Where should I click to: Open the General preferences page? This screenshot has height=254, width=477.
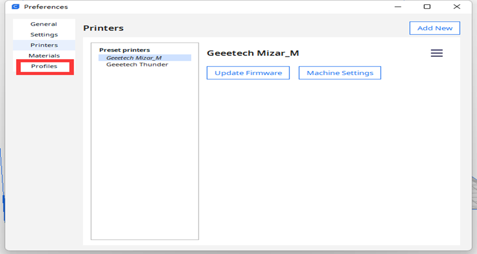coord(44,24)
